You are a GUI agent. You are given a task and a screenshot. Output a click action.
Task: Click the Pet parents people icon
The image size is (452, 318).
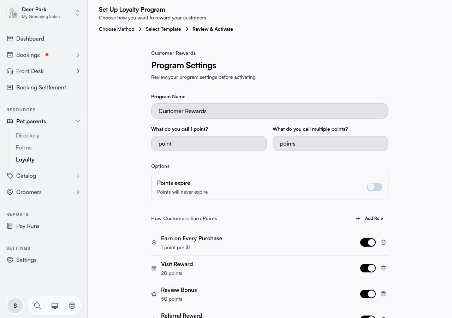coord(10,121)
